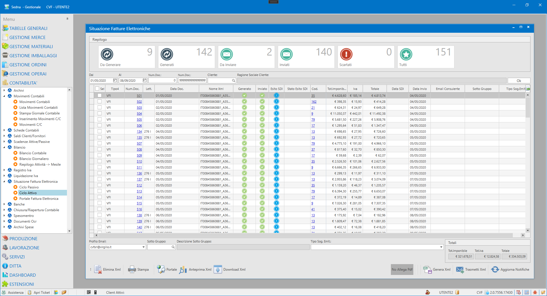This screenshot has height=296, width=547.
Task: Open ESTENSIONI menu section
Action: click(22, 284)
